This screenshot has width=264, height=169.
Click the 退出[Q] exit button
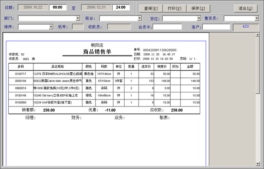(x=246, y=8)
